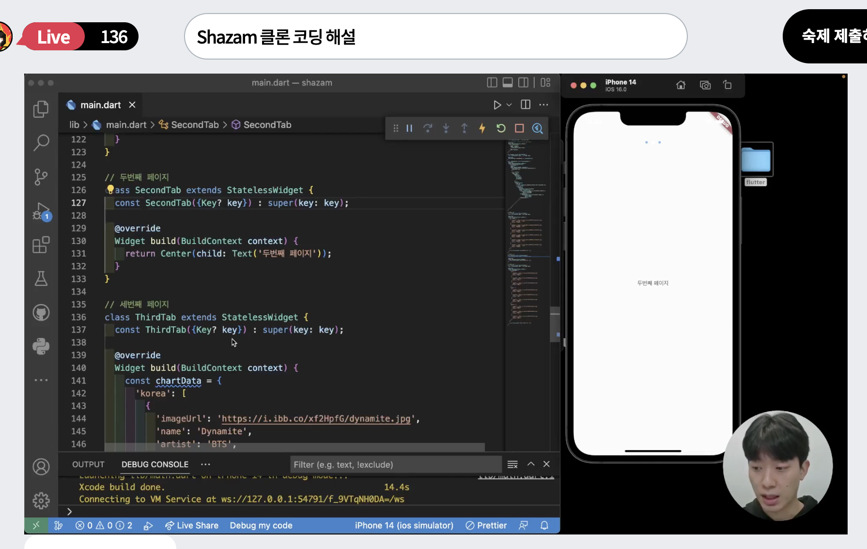867x549 pixels.
Task: Start Live Share session
Action: [192, 525]
